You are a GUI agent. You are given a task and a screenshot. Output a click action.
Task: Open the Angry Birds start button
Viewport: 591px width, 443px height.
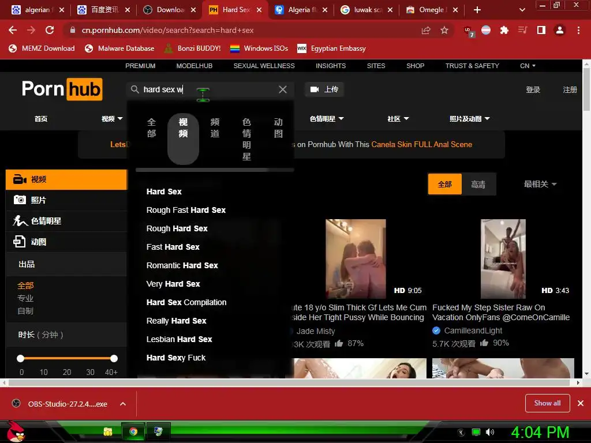pyautogui.click(x=16, y=431)
